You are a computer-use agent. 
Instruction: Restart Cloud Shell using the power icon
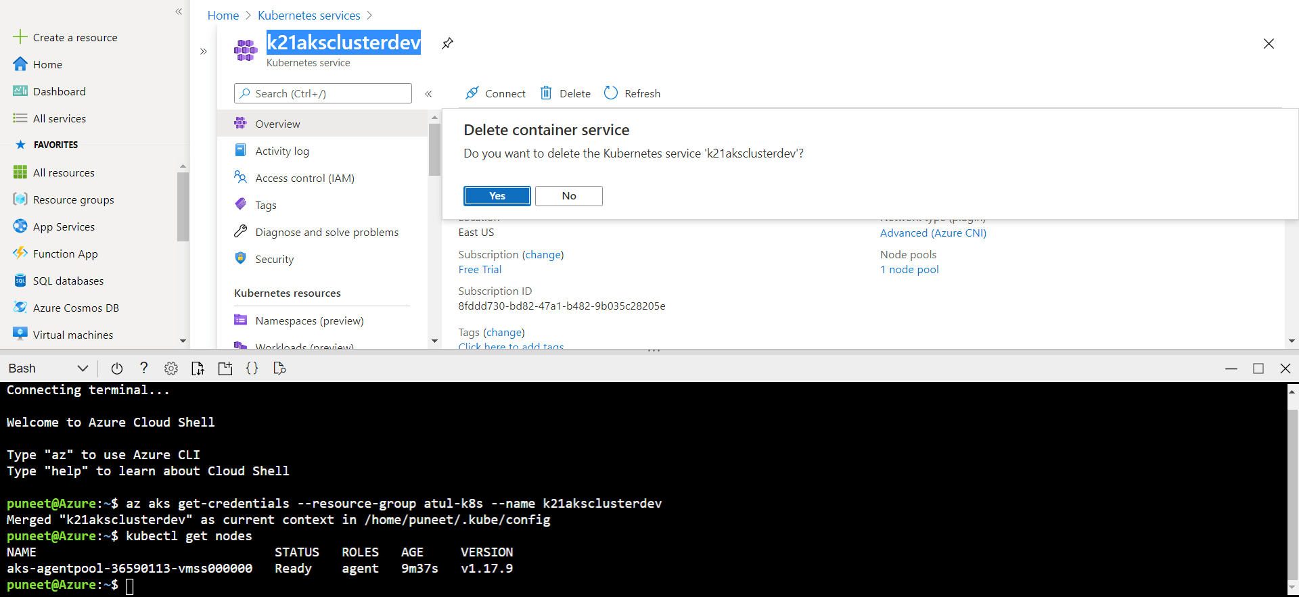(x=117, y=368)
